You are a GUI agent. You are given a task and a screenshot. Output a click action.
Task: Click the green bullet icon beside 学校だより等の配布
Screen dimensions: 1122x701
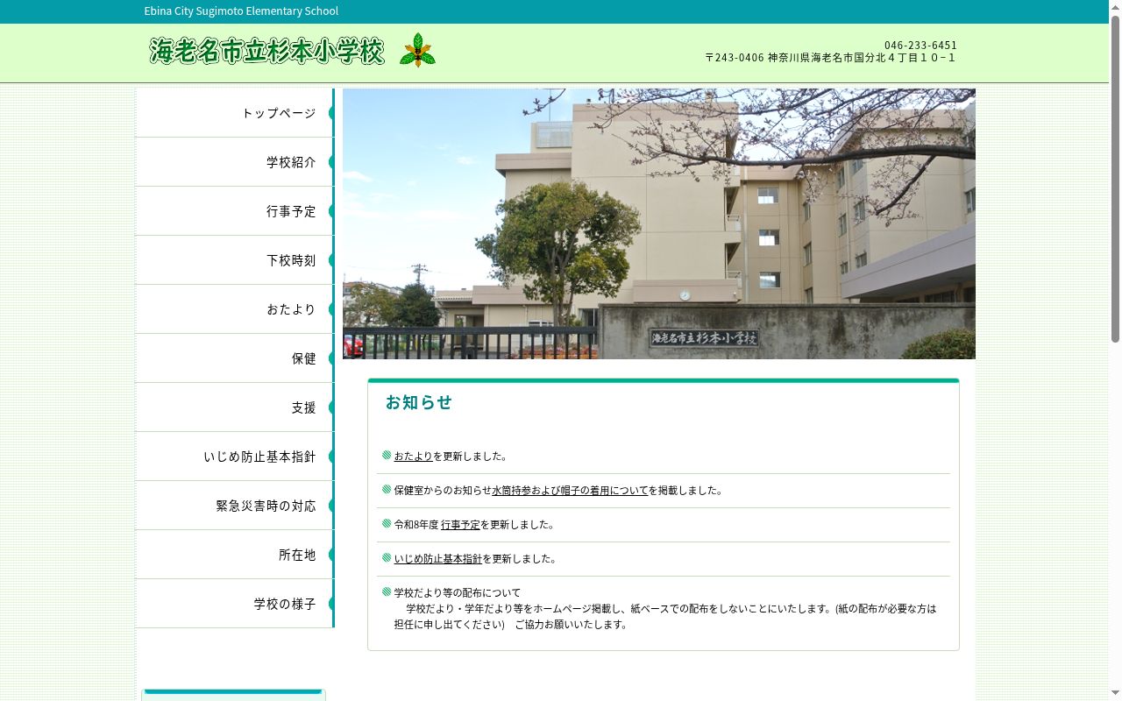[x=387, y=592]
